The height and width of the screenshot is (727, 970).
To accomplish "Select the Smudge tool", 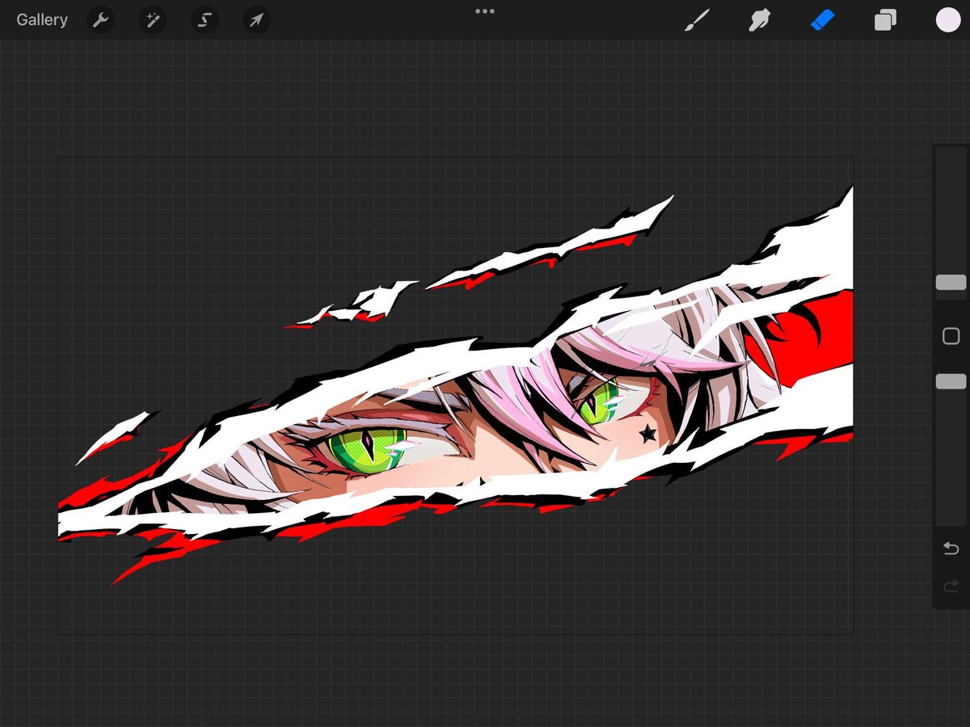I will point(759,20).
